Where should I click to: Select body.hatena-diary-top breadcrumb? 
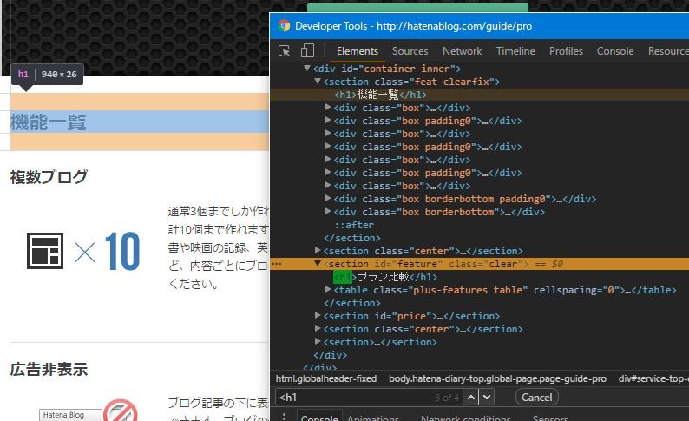497,378
